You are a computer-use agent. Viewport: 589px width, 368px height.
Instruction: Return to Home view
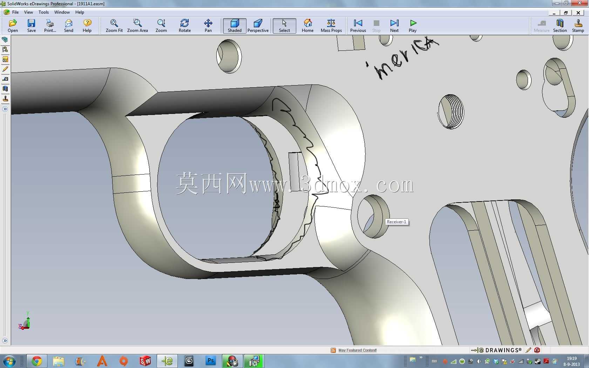pyautogui.click(x=308, y=26)
